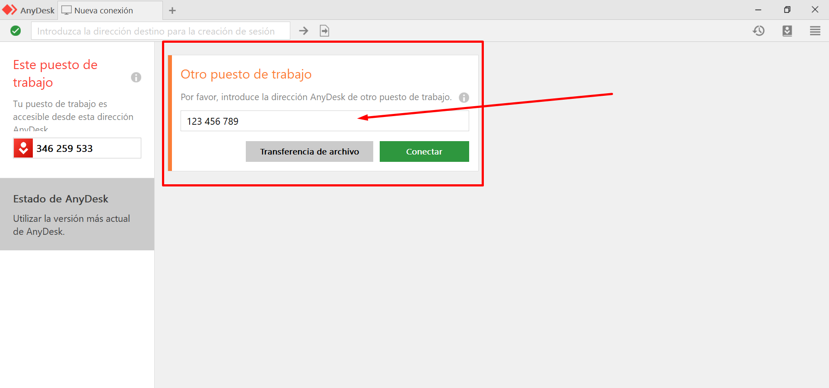Click the green connection status checkmark icon
This screenshot has width=829, height=388.
16,31
